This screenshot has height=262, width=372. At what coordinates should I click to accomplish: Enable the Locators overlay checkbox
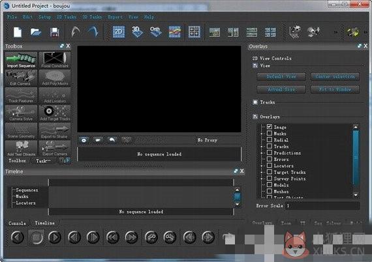tap(270, 166)
